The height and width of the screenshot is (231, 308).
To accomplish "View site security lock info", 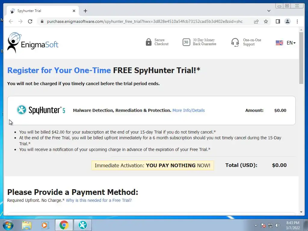I will (x=42, y=21).
